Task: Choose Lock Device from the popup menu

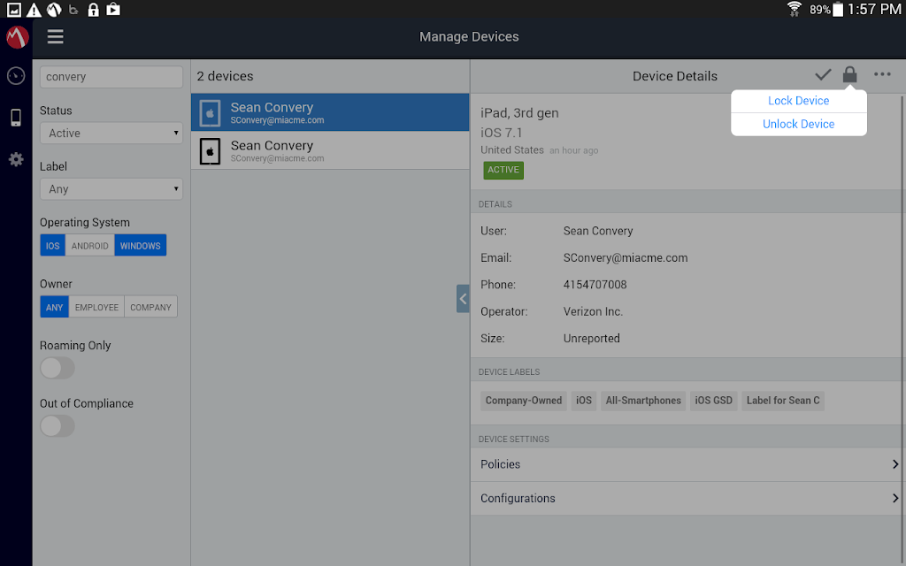Action: pos(799,101)
